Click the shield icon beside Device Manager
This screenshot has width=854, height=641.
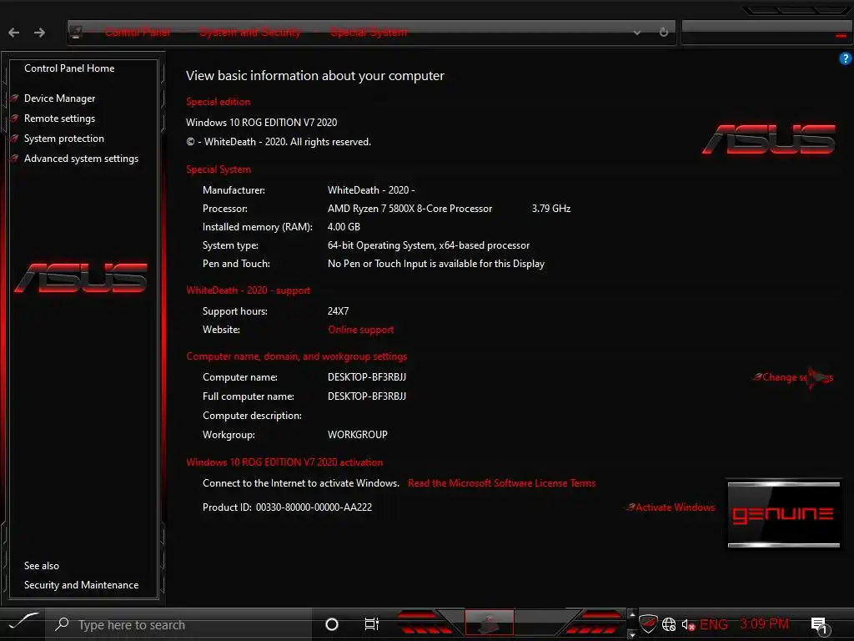[14, 98]
